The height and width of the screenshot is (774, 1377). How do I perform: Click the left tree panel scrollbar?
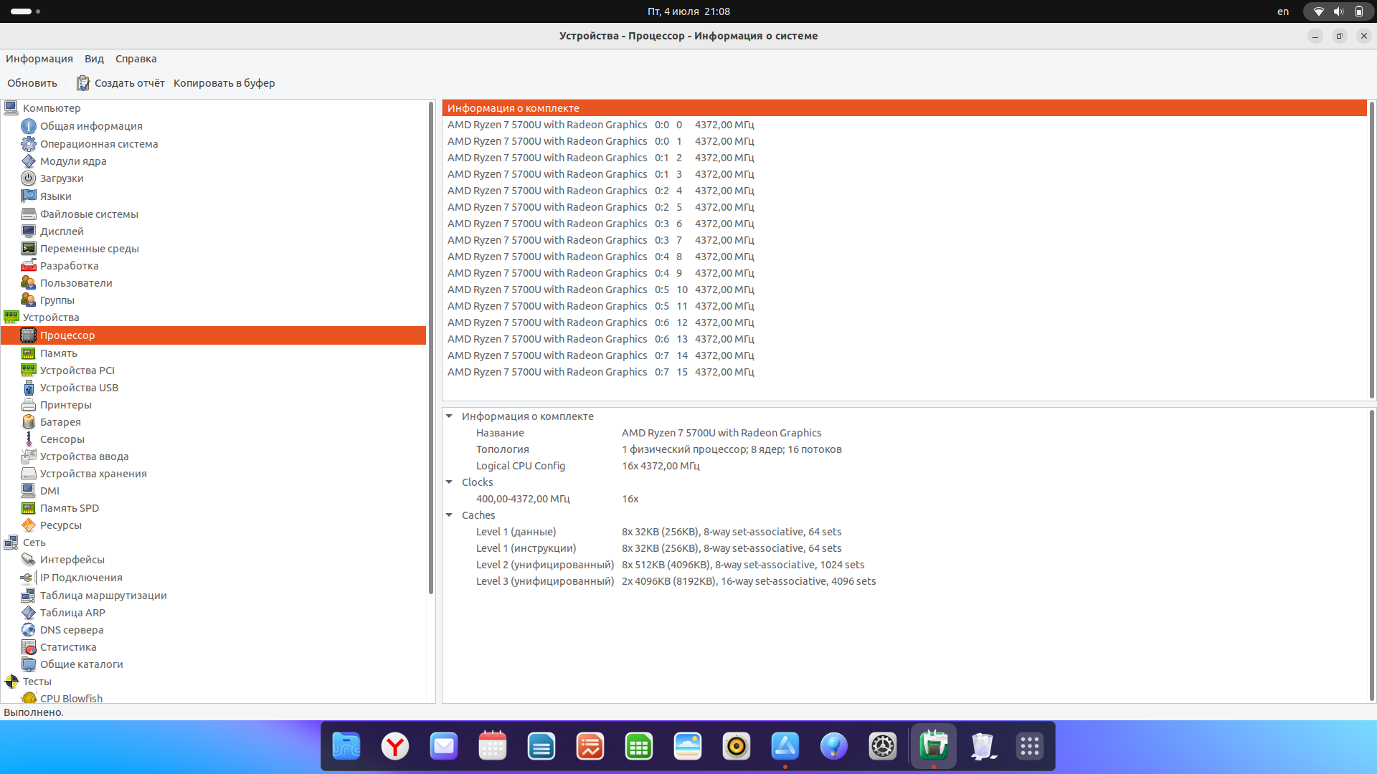[431, 348]
